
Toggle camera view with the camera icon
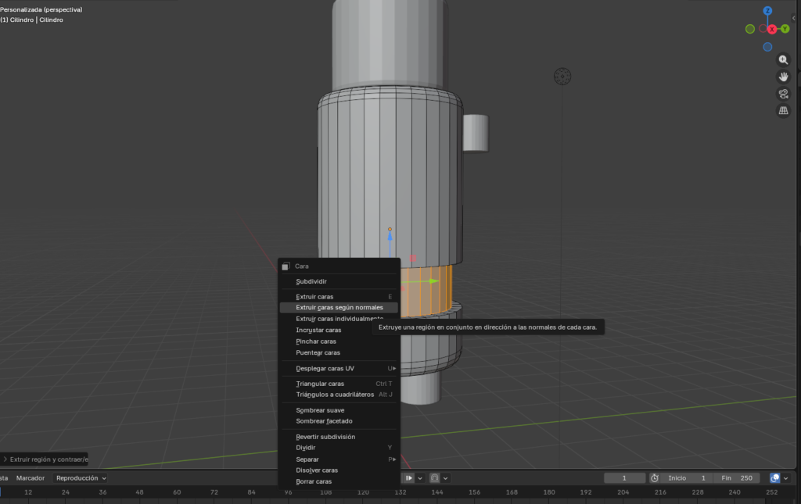point(783,94)
